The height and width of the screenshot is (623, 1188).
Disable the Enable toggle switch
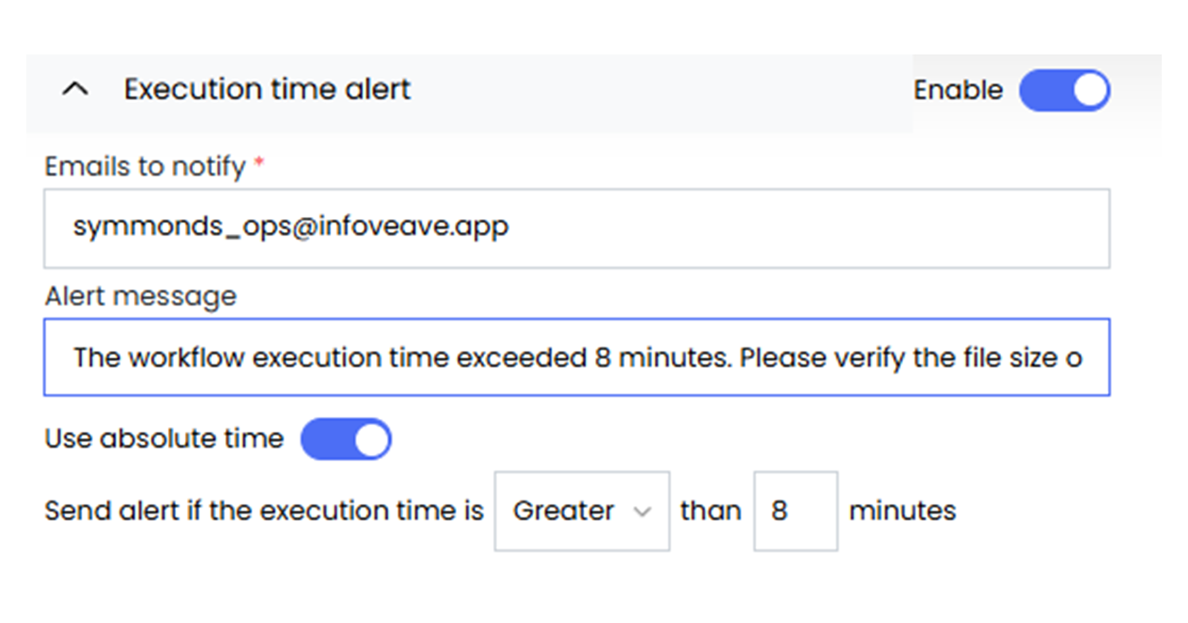(1063, 90)
